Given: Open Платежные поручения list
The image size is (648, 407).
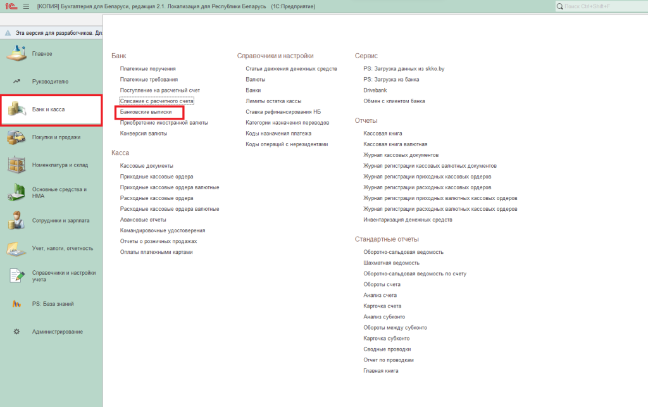Looking at the screenshot, I should click(147, 68).
